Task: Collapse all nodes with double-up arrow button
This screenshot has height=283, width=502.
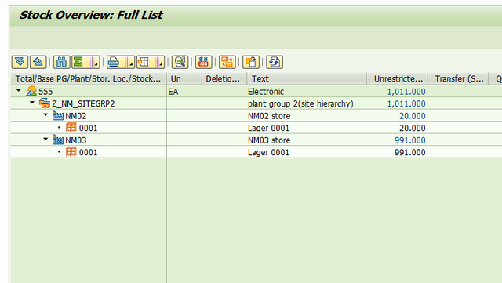Action: [x=38, y=62]
